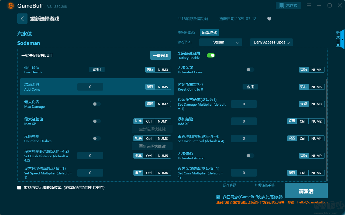Favorite the trainer with the heart icon
This screenshot has height=215, width=345.
click(x=269, y=19)
